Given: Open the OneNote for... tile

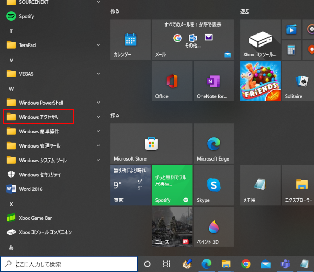Looking at the screenshot, I should click(214, 81).
